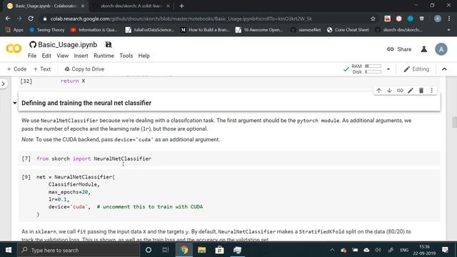Click the notebook title Basic_Usage.ipynb
Image resolution: width=457 pixels, height=257 pixels.
click(68, 44)
